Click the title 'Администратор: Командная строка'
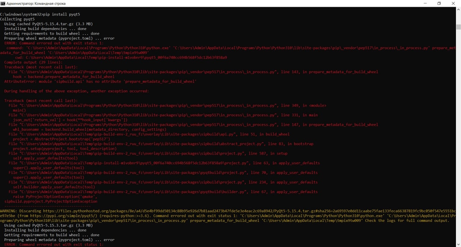Image resolution: width=461 pixels, height=247 pixels. 36,3
